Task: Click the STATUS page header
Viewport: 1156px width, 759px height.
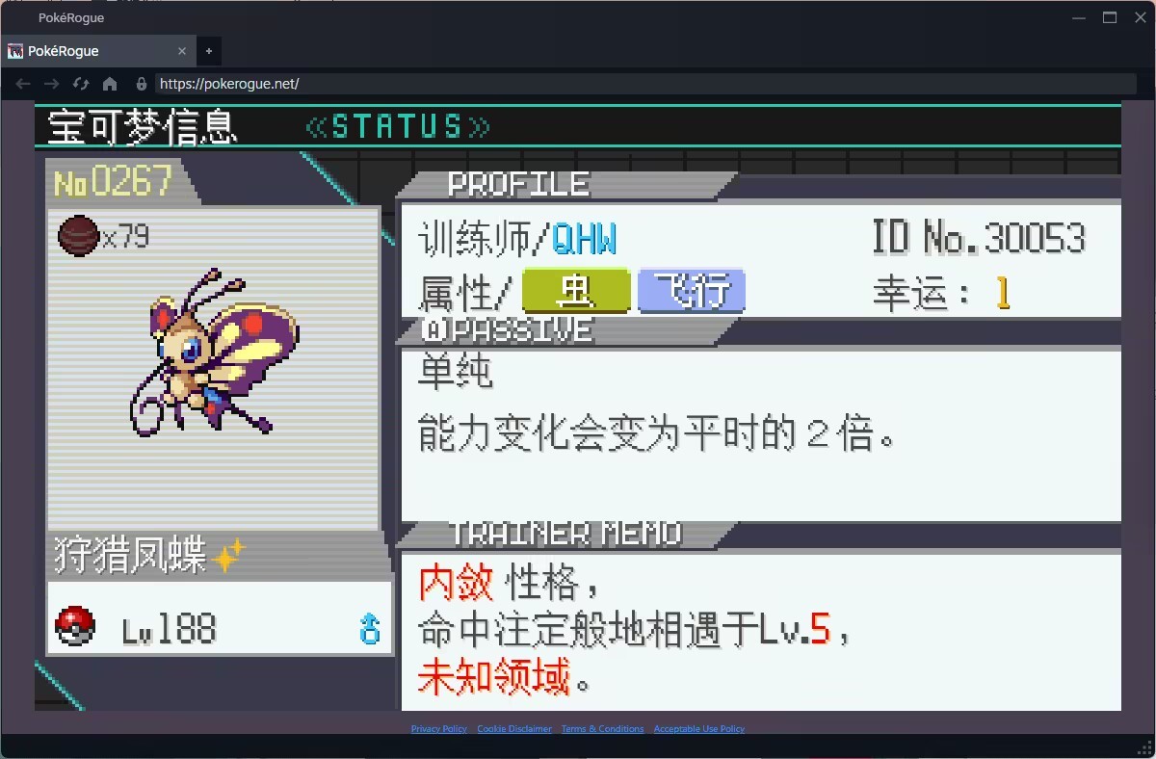Action: tap(397, 126)
